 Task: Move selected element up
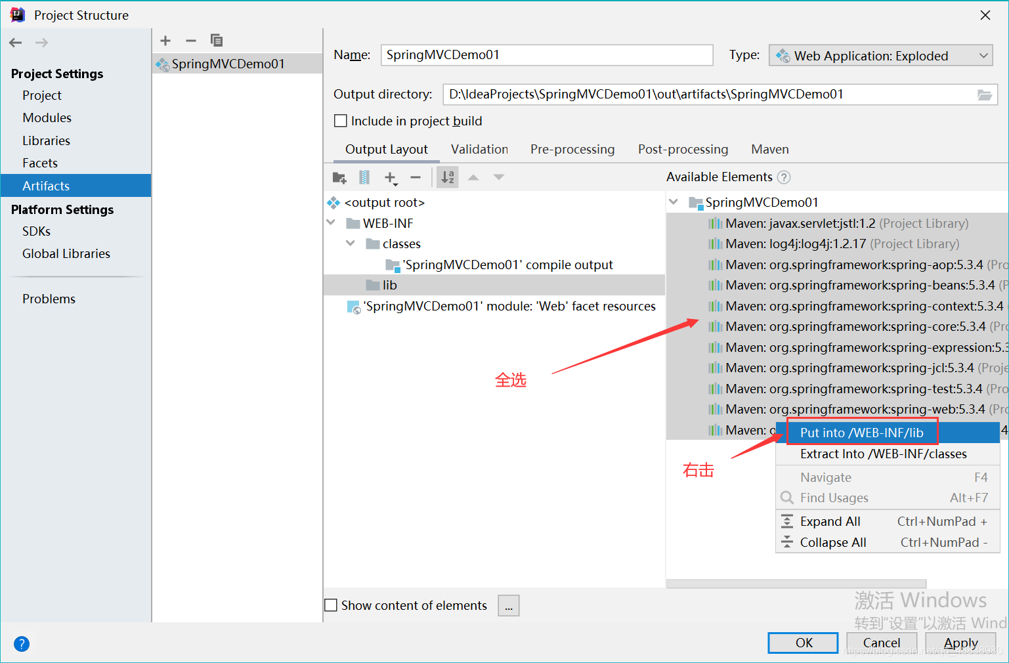(x=473, y=177)
